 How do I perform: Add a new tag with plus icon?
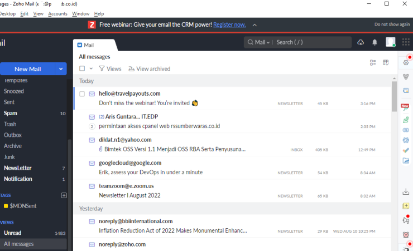(64, 195)
